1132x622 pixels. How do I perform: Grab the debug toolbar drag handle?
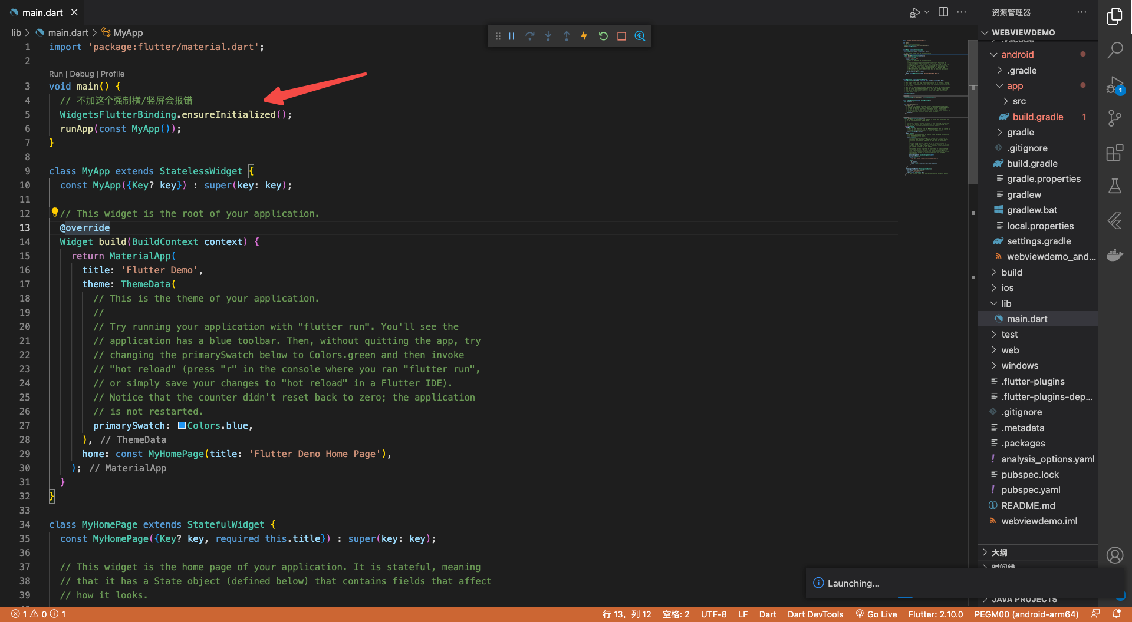(x=498, y=36)
